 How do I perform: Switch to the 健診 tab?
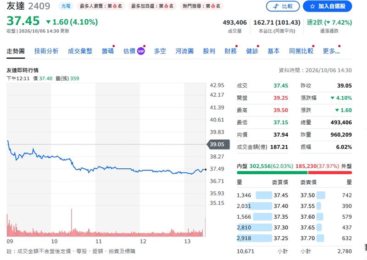click(252, 51)
